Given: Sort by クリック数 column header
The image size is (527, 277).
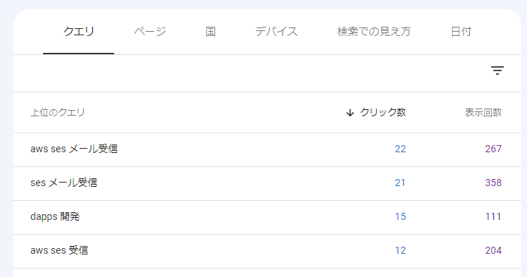Looking at the screenshot, I should coord(383,112).
